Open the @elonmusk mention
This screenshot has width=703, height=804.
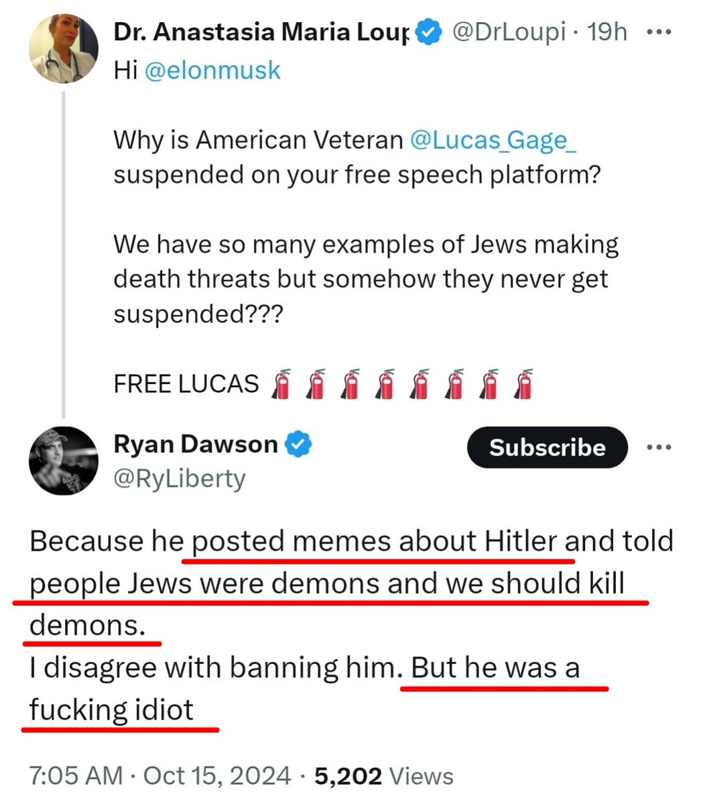pos(212,70)
